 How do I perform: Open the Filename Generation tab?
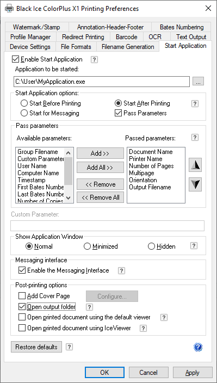[x=128, y=47]
